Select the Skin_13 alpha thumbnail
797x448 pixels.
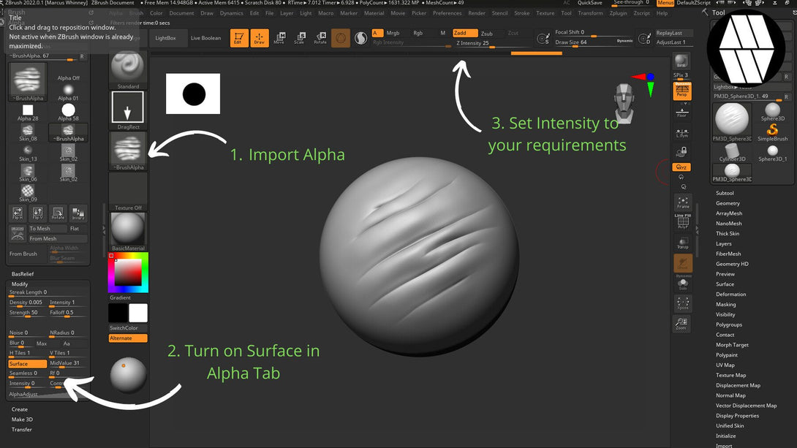tap(28, 153)
